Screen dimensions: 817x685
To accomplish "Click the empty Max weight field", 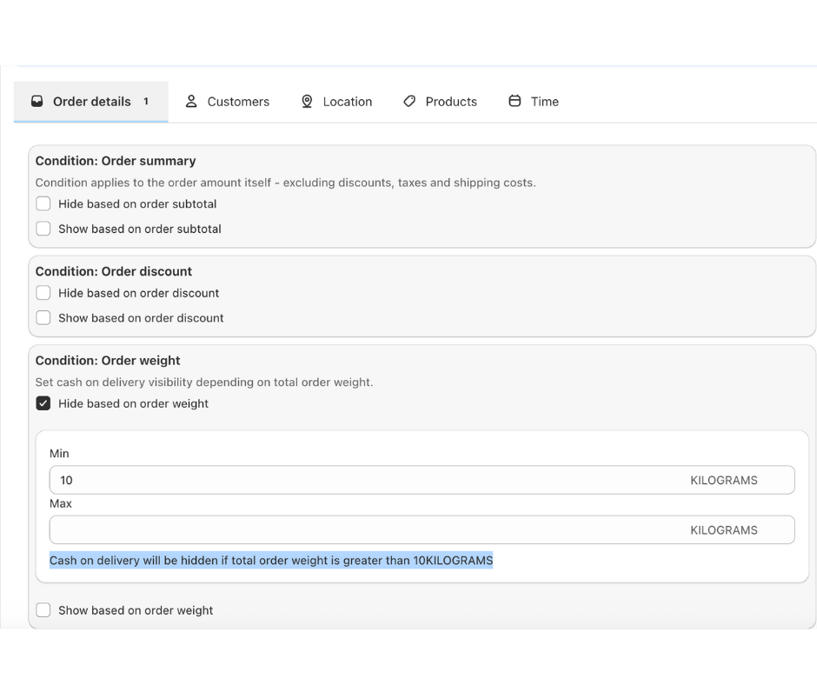I will [365, 530].
